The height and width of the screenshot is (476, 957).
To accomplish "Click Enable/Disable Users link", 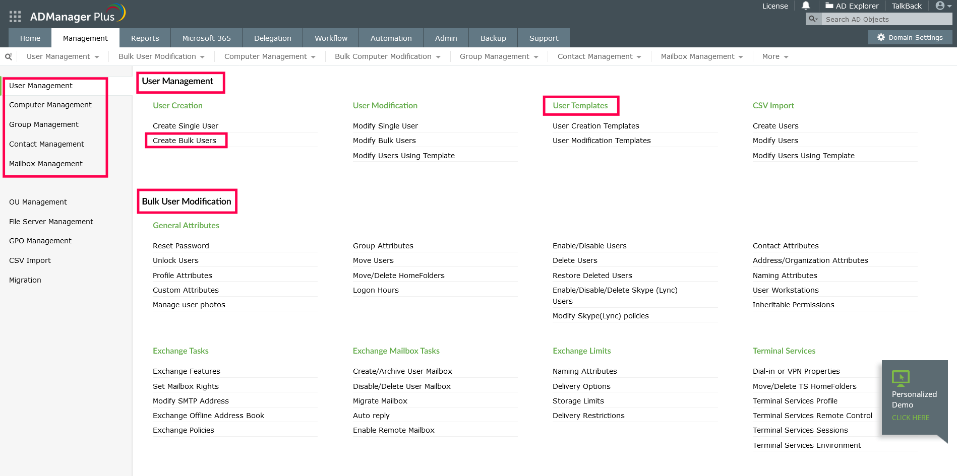I will 589,246.
